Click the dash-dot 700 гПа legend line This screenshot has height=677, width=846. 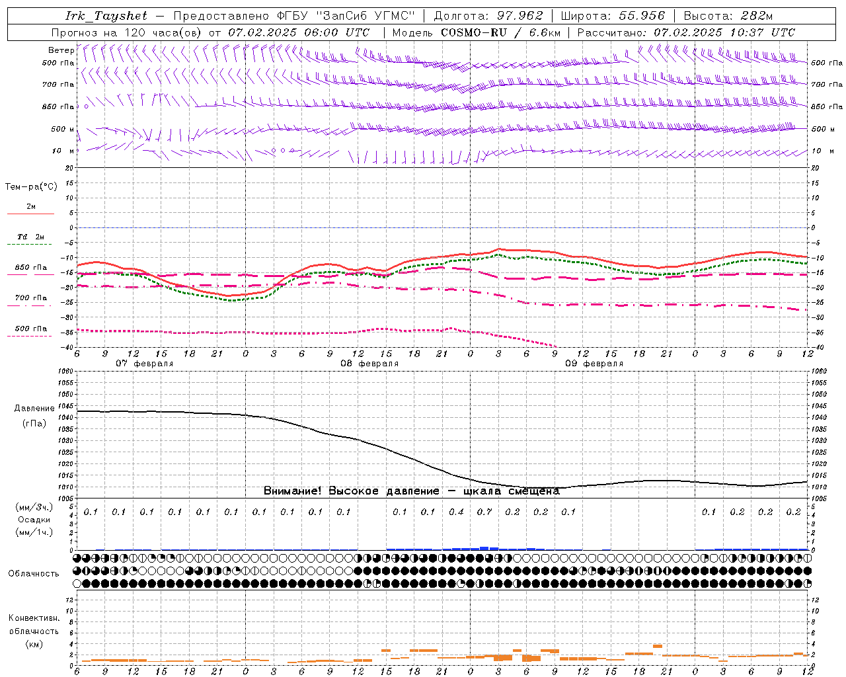point(30,305)
